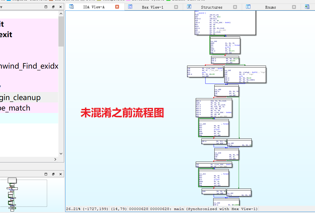Click the 26.21% zoom status field
The height and width of the screenshot is (213, 315).
click(x=73, y=209)
